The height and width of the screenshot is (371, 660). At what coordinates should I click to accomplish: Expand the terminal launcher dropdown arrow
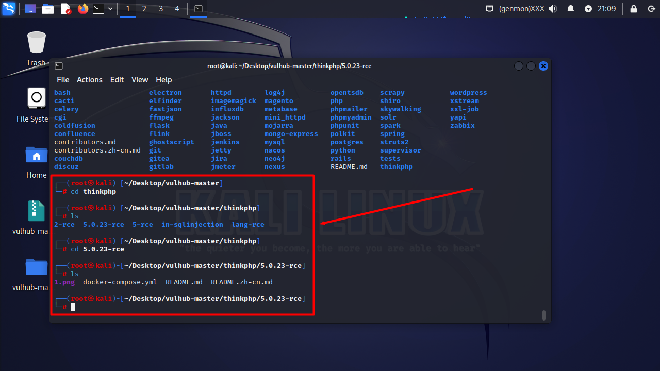tap(110, 9)
